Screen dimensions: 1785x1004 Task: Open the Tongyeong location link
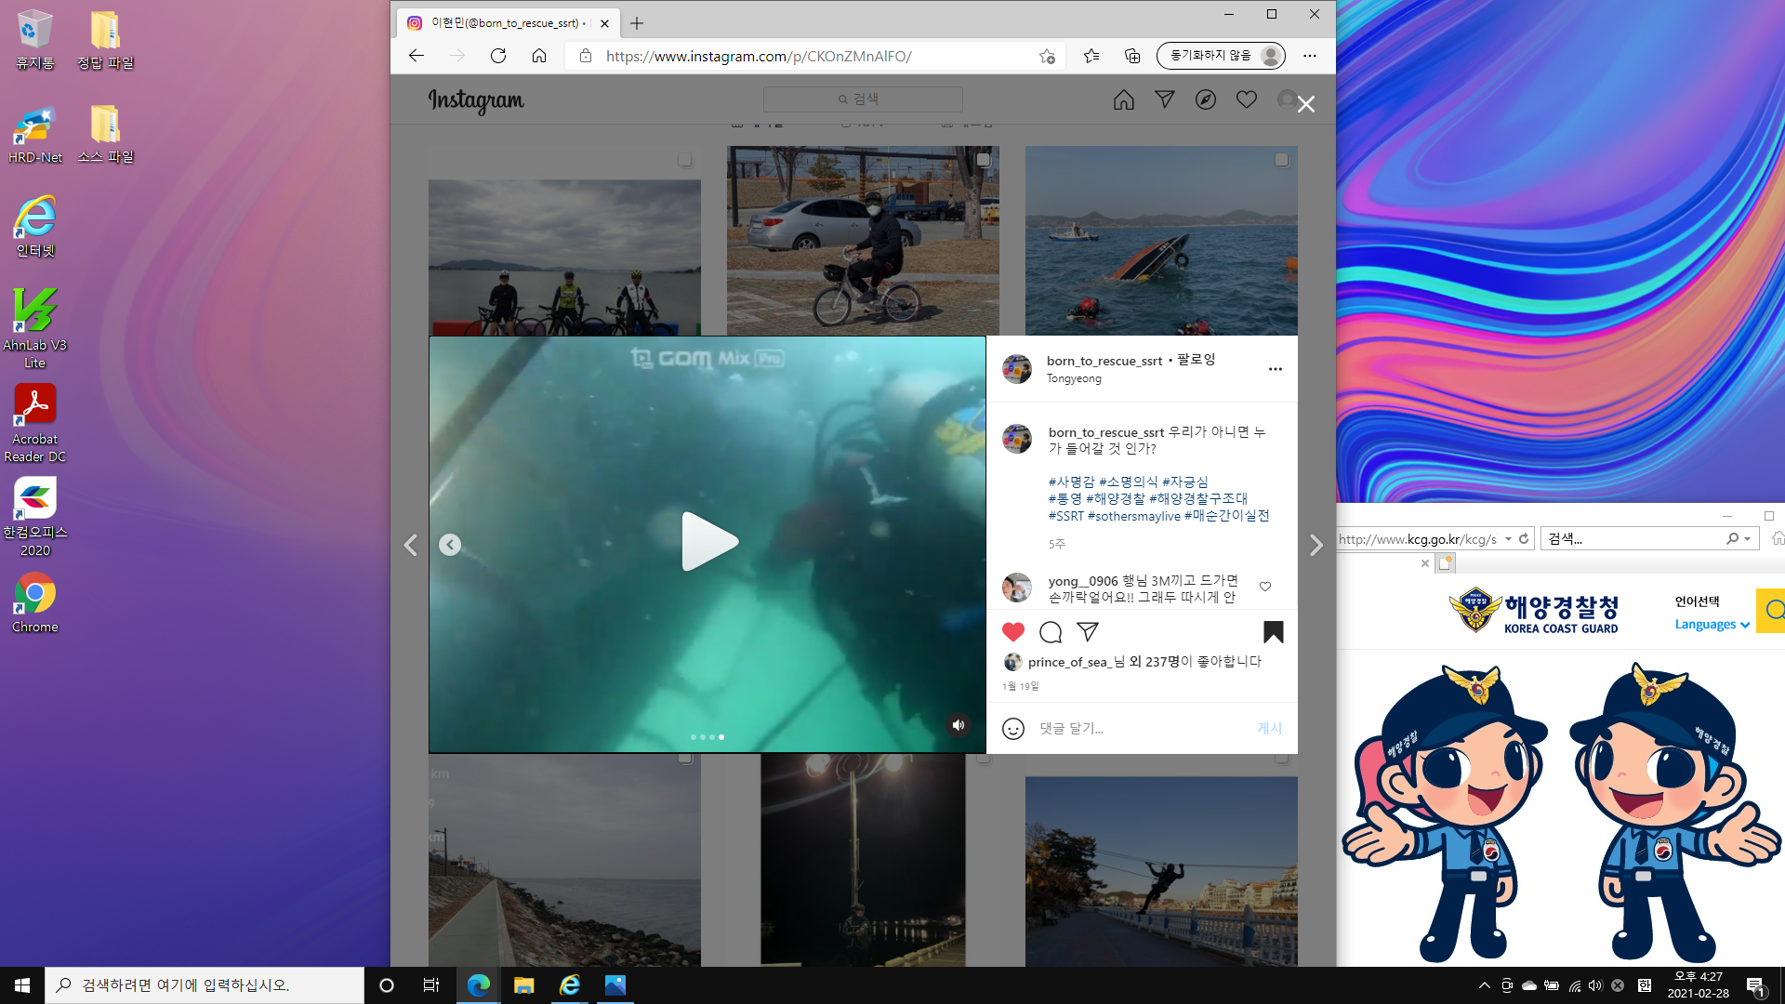point(1074,378)
